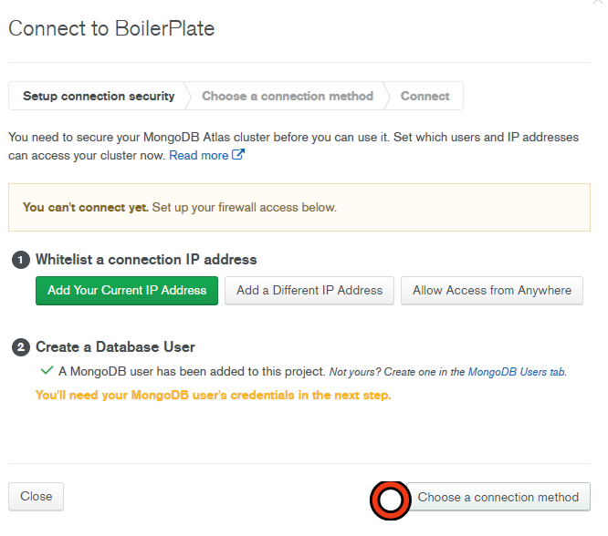Click the Whitelist a connection IP address heading

point(146,260)
